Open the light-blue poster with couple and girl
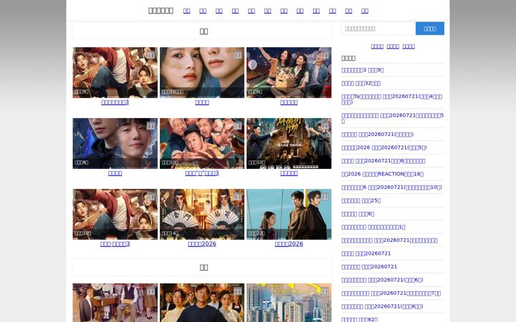 pos(289,214)
